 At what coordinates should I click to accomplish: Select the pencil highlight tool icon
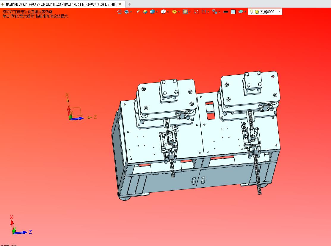tap(138, 12)
